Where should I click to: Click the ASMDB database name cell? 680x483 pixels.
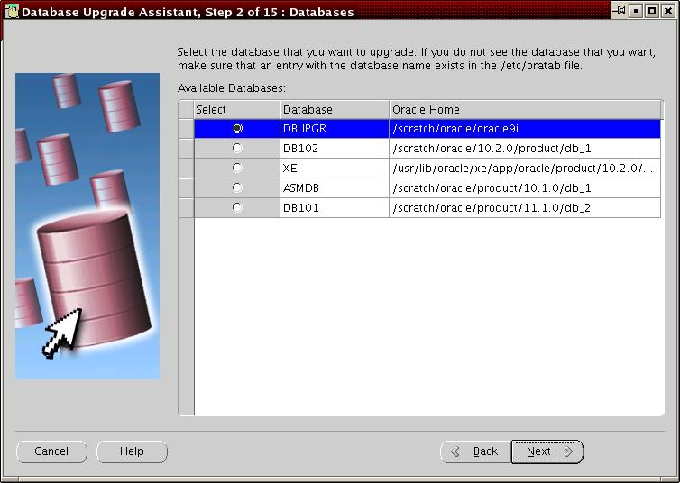tap(335, 188)
